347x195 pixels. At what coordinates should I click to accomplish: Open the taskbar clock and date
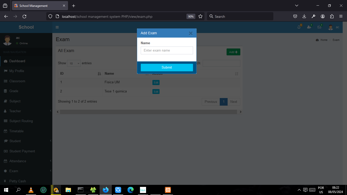tap(336, 190)
